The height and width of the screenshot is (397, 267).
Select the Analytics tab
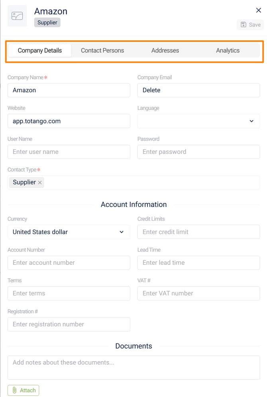(x=228, y=51)
